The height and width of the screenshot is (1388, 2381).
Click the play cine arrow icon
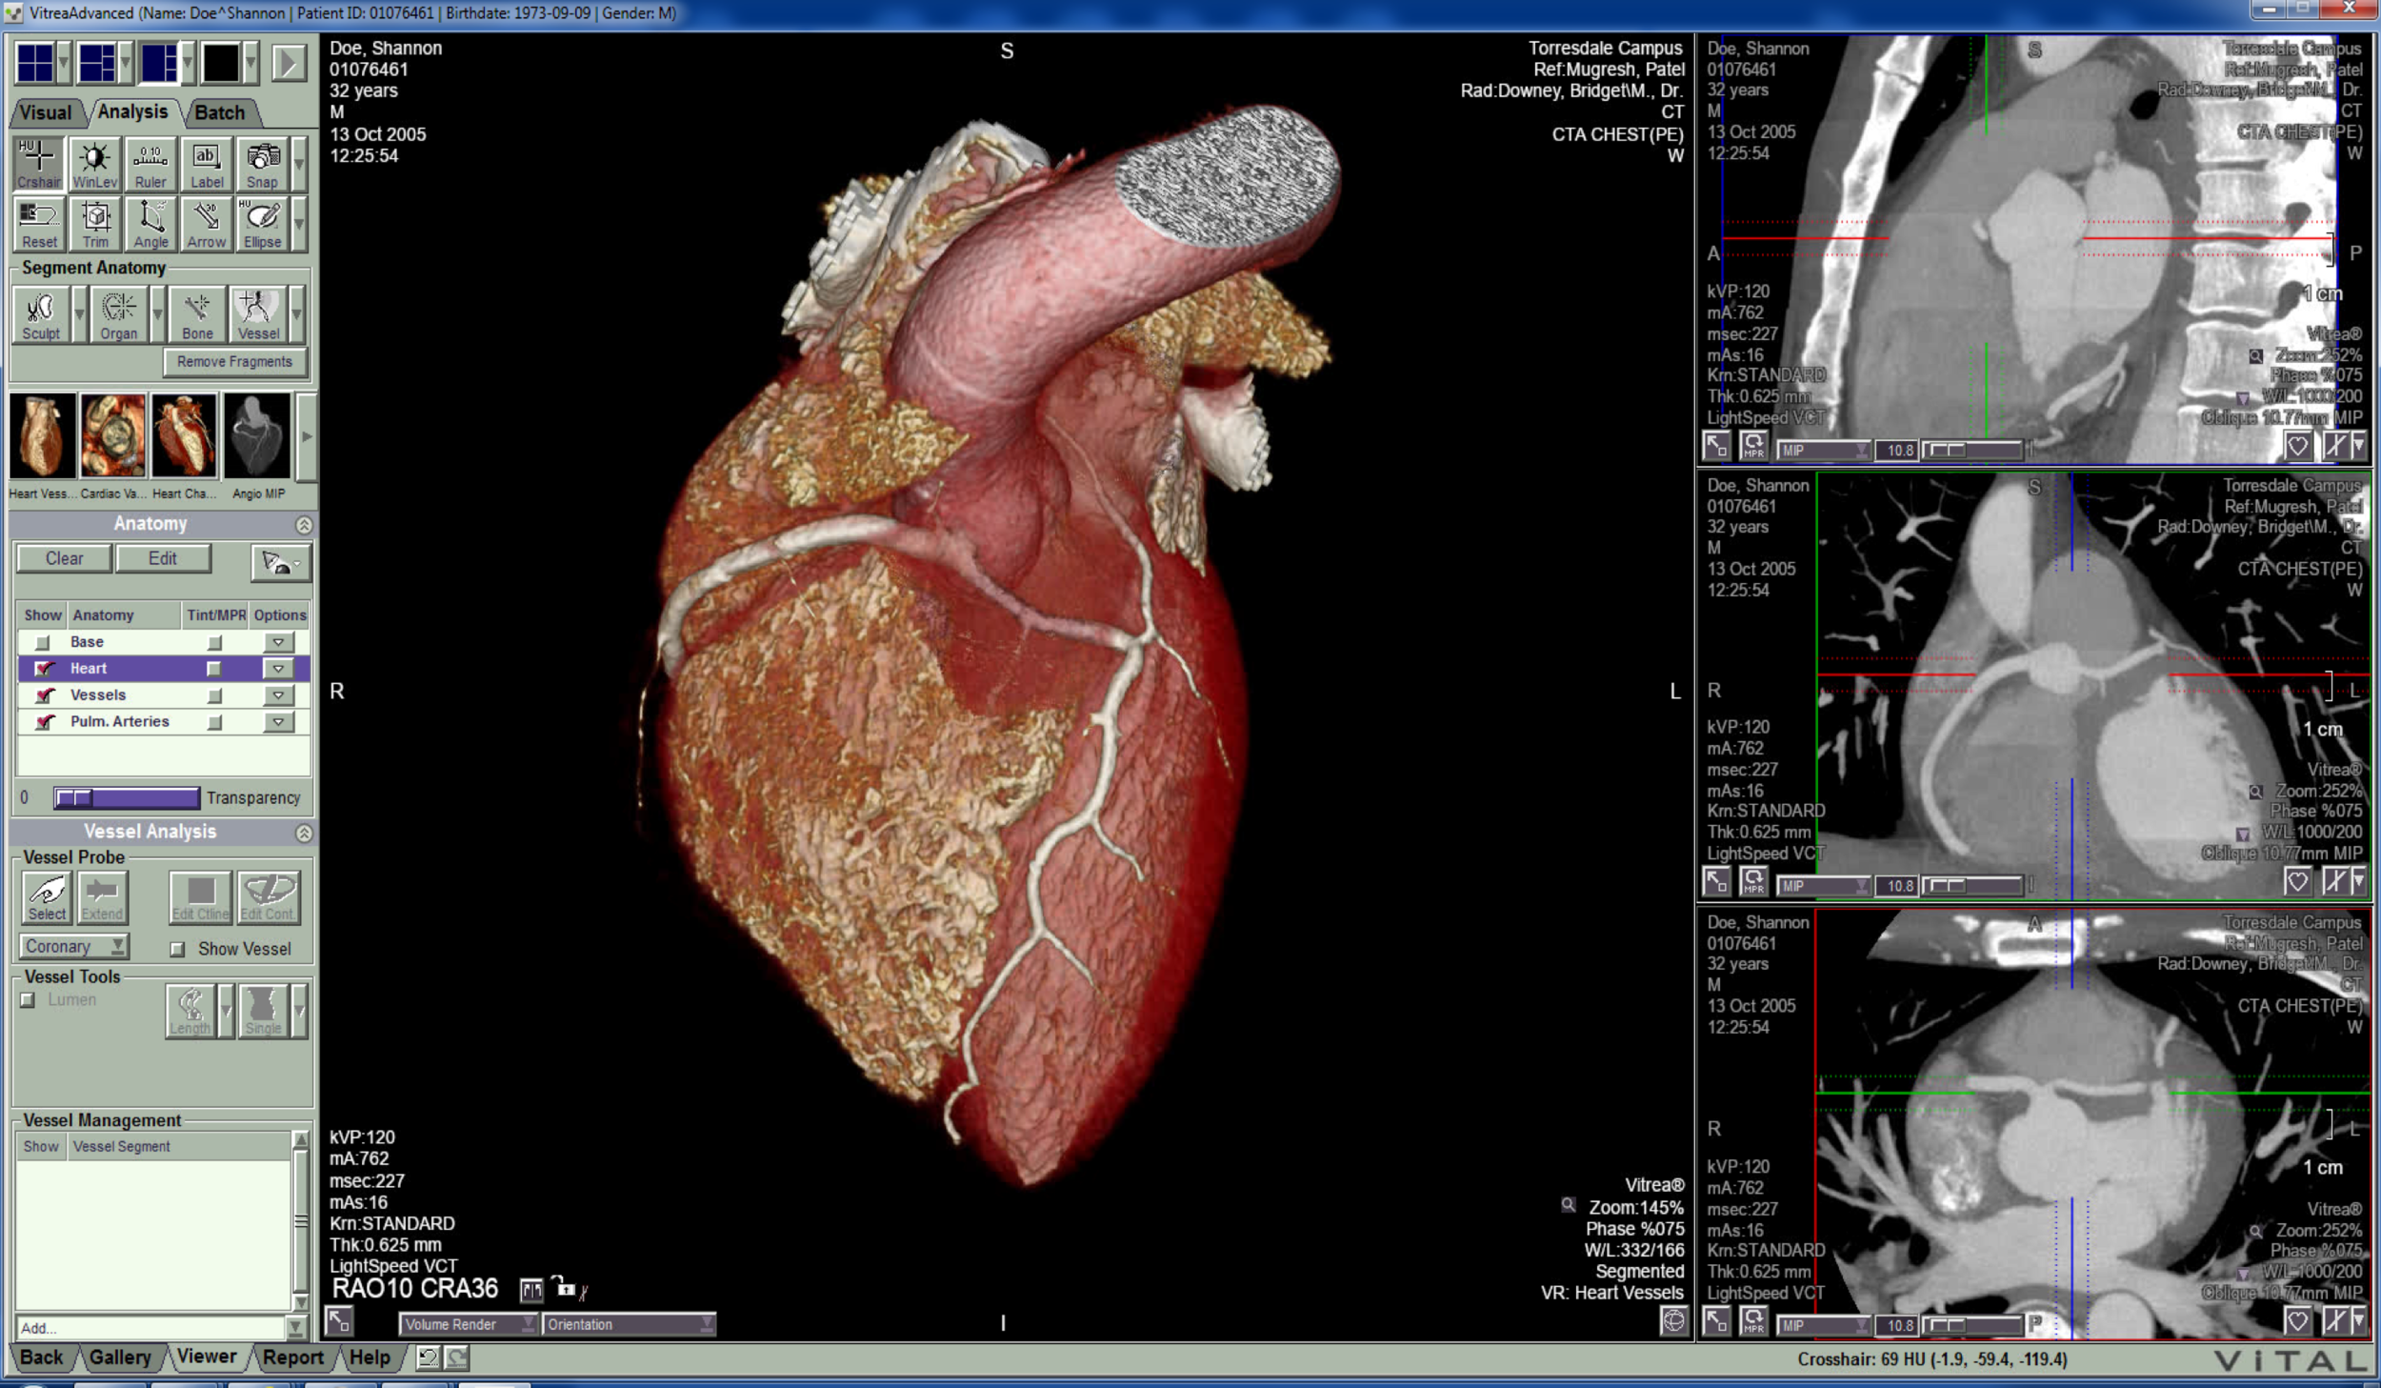coord(288,63)
